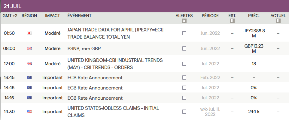The width and height of the screenshot is (289, 123).
Task: Click EU flag on 14:15 ECB row
Action: tap(29, 98)
